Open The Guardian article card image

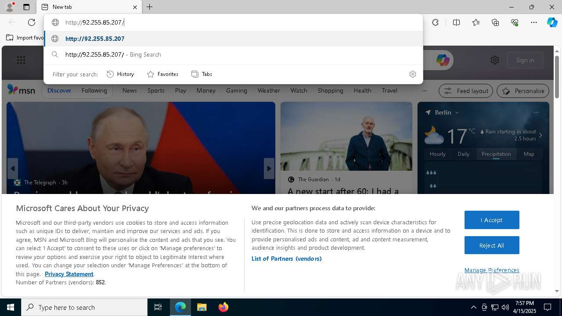tap(346, 136)
